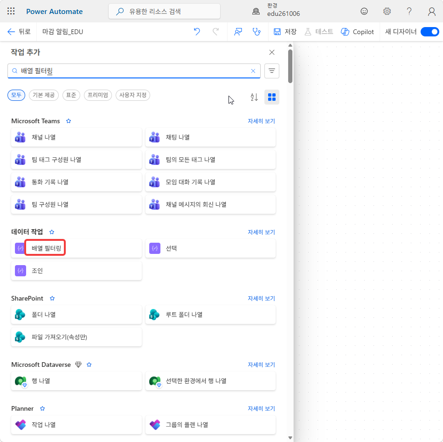Add the 팀 태그 구성원 나열 action
The width and height of the screenshot is (443, 442).
coord(76,160)
